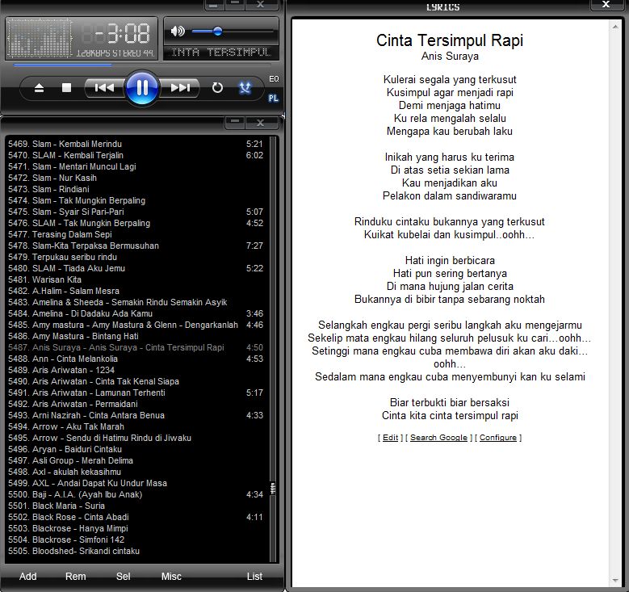Open the playlist Misc menu

(x=171, y=577)
